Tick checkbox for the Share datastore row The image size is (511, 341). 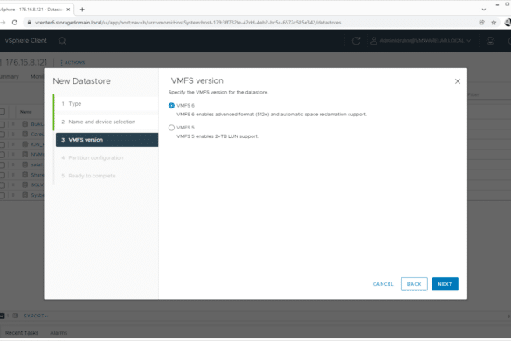(3, 175)
